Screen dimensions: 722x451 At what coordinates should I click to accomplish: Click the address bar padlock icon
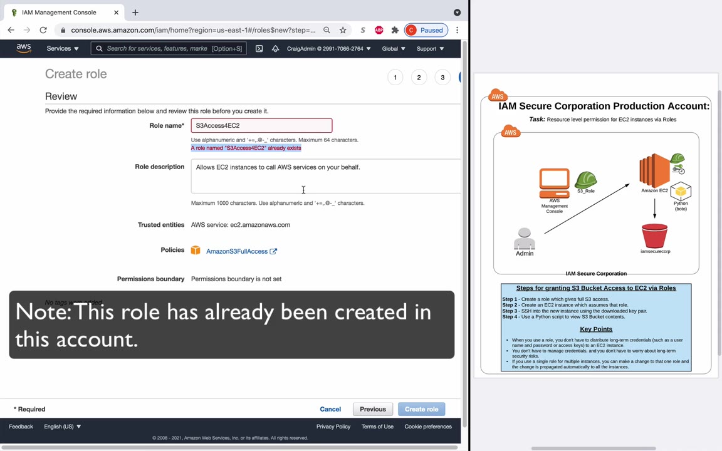[63, 30]
